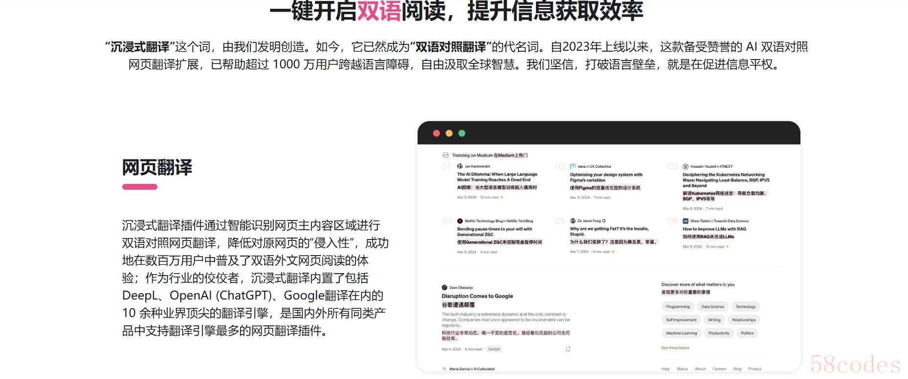Click the Google tag under Disruption article
The image size is (908, 379).
coord(494,349)
